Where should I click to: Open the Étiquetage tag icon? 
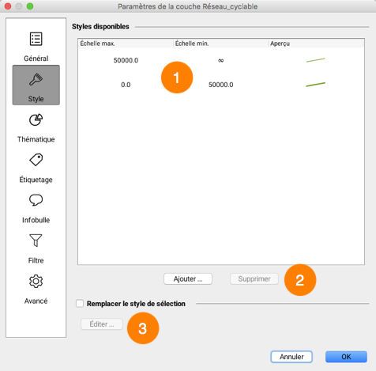click(36, 160)
